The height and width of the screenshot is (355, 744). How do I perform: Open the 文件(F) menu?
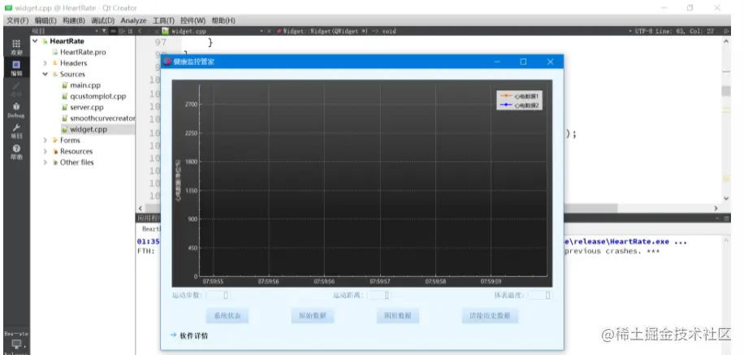click(x=18, y=20)
